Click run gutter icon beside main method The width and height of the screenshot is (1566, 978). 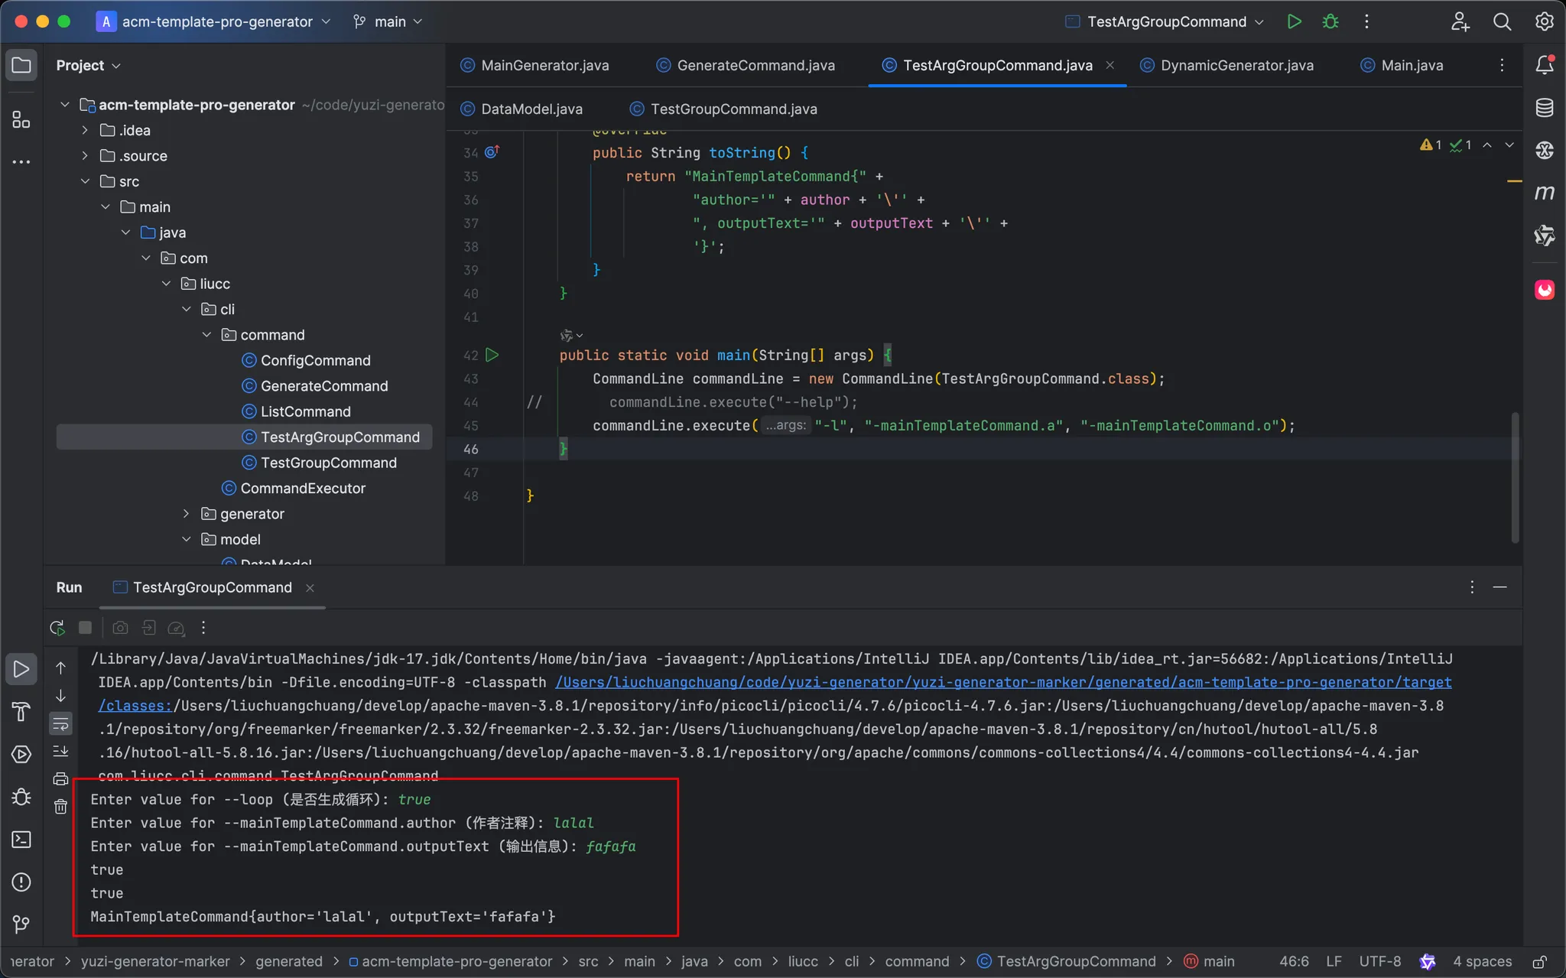[492, 355]
